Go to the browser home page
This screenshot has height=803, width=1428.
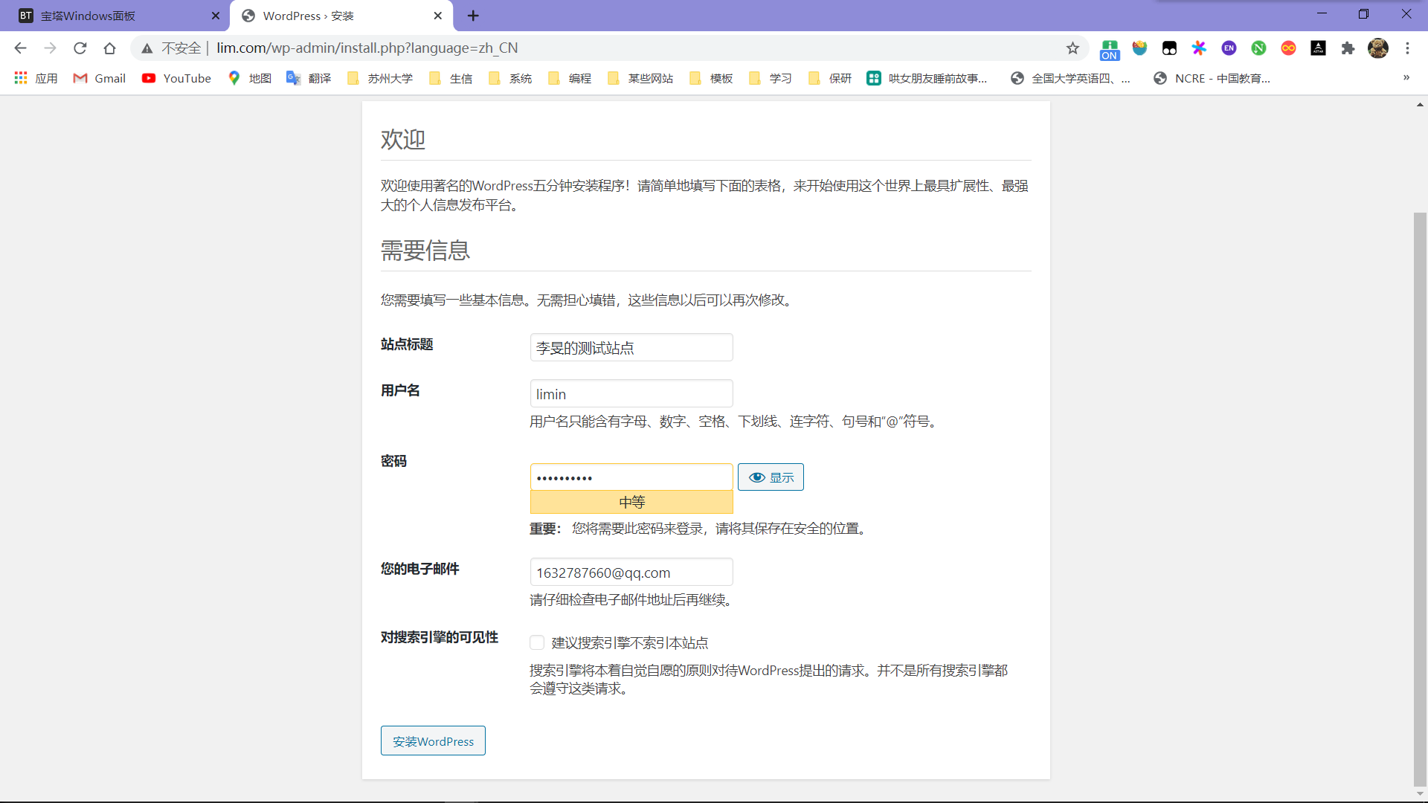[109, 48]
